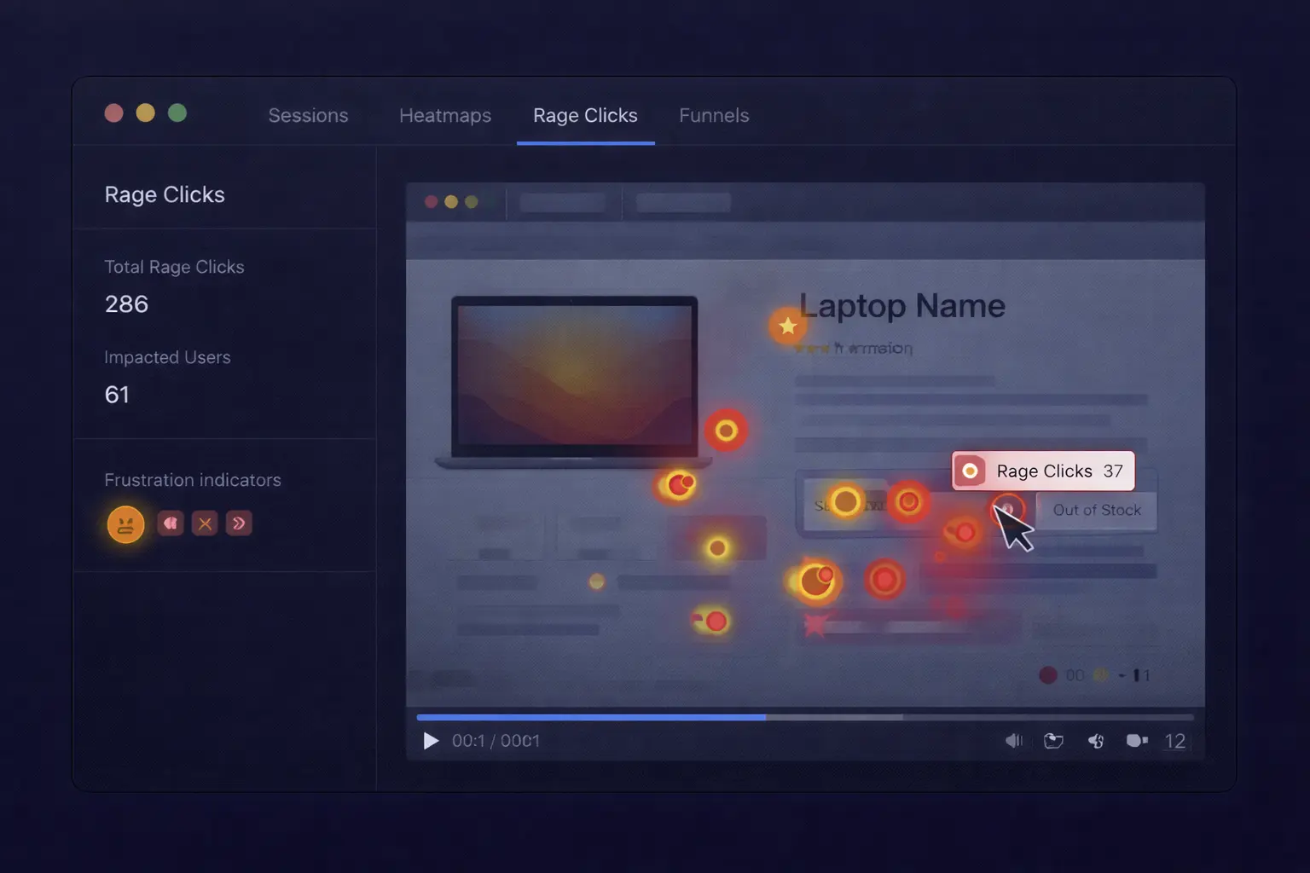Toggle the error X frustration indicator

click(205, 523)
